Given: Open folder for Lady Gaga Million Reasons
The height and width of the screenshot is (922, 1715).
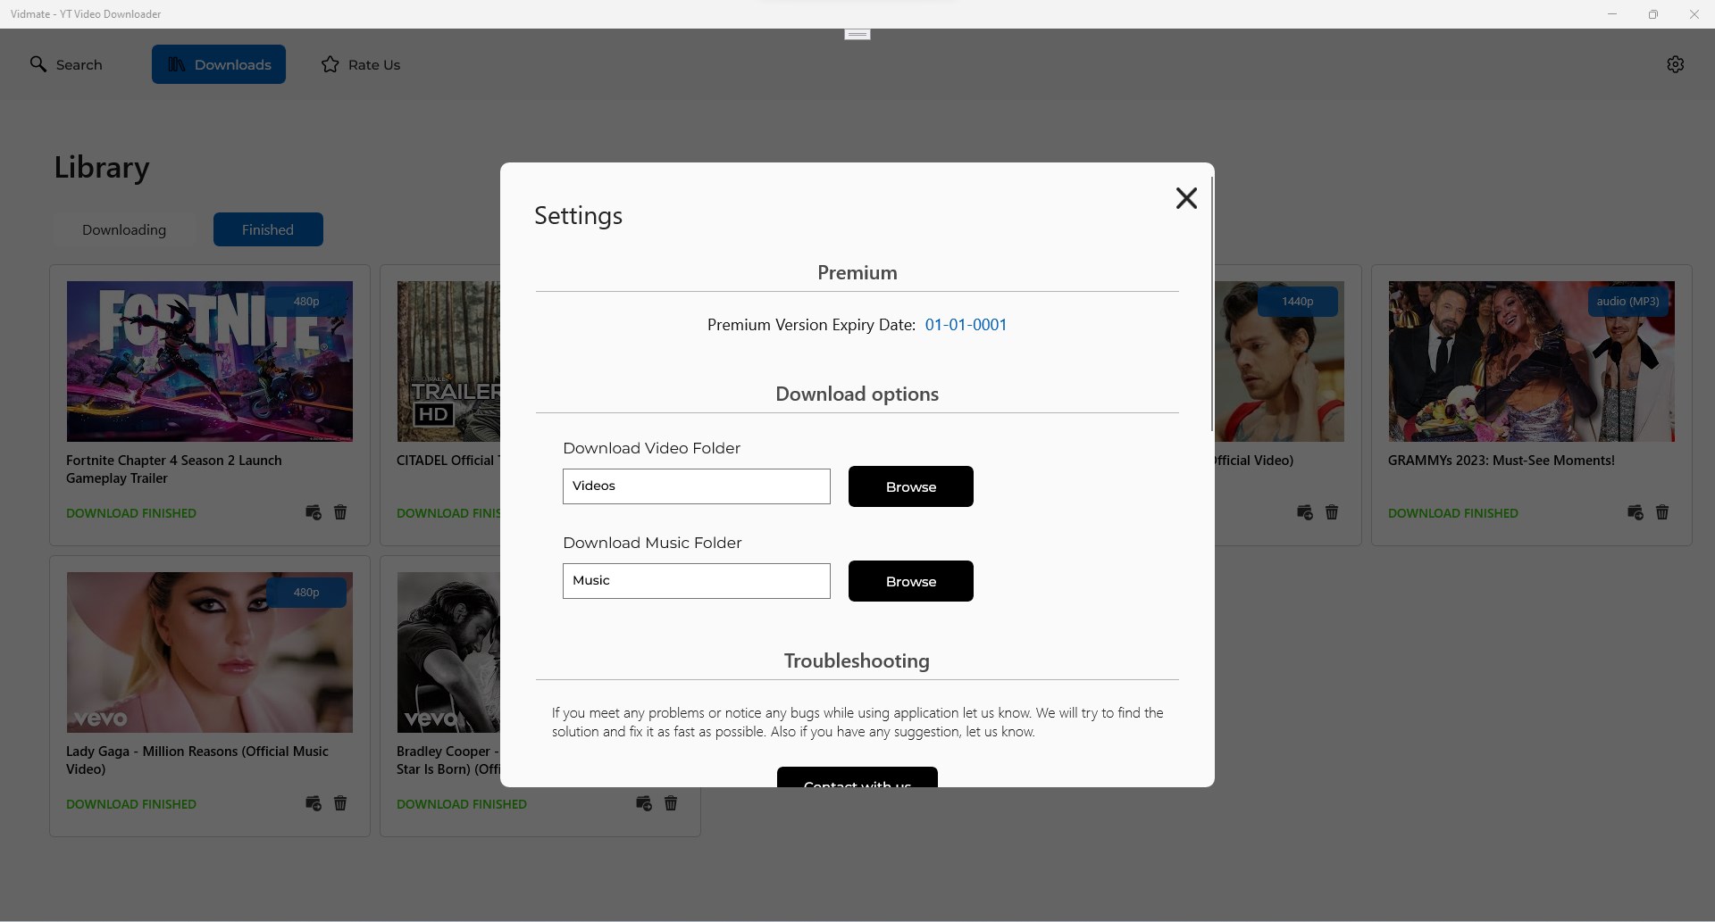Looking at the screenshot, I should pyautogui.click(x=314, y=803).
